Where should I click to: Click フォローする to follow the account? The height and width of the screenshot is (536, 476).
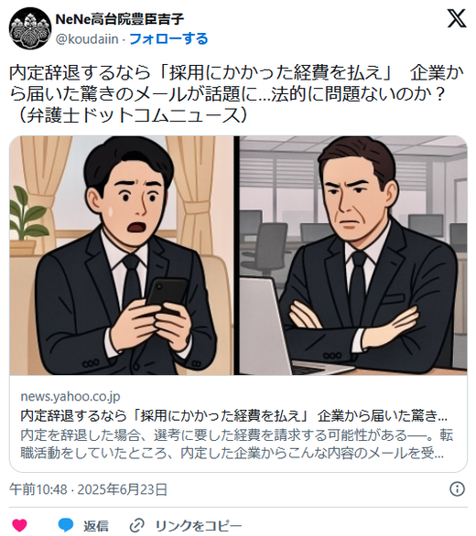(x=168, y=39)
